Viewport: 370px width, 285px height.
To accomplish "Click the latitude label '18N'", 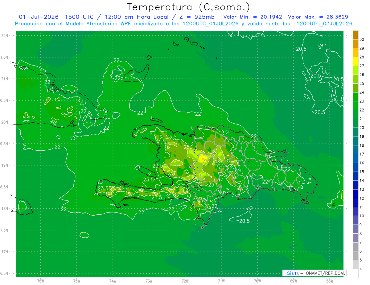I will click(x=5, y=209).
